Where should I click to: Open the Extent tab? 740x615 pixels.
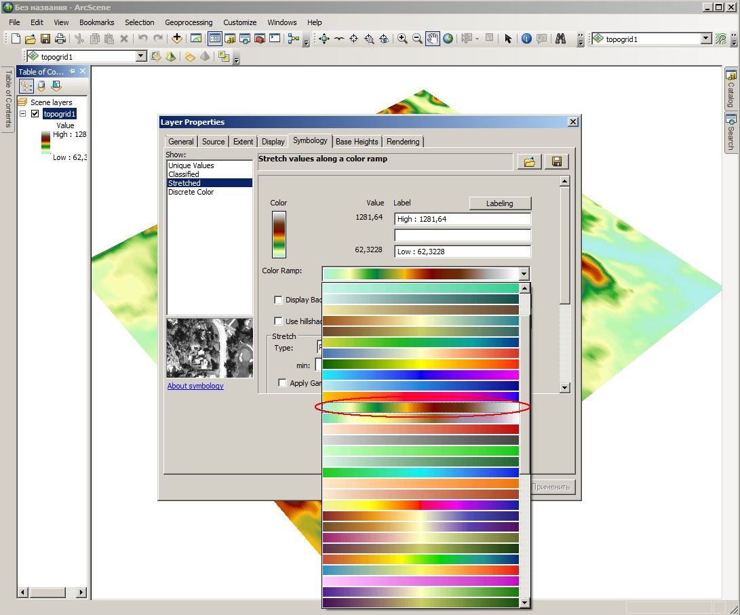[x=243, y=142]
